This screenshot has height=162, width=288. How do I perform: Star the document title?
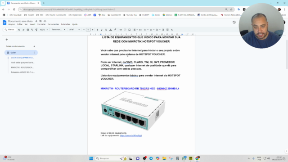[36, 21]
